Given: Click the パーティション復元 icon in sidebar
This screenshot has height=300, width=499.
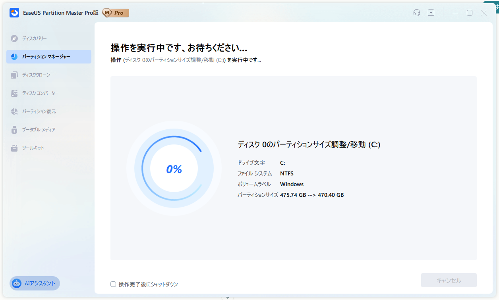Looking at the screenshot, I should [x=14, y=112].
